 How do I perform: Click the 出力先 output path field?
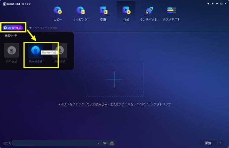pyautogui.click(x=55, y=143)
